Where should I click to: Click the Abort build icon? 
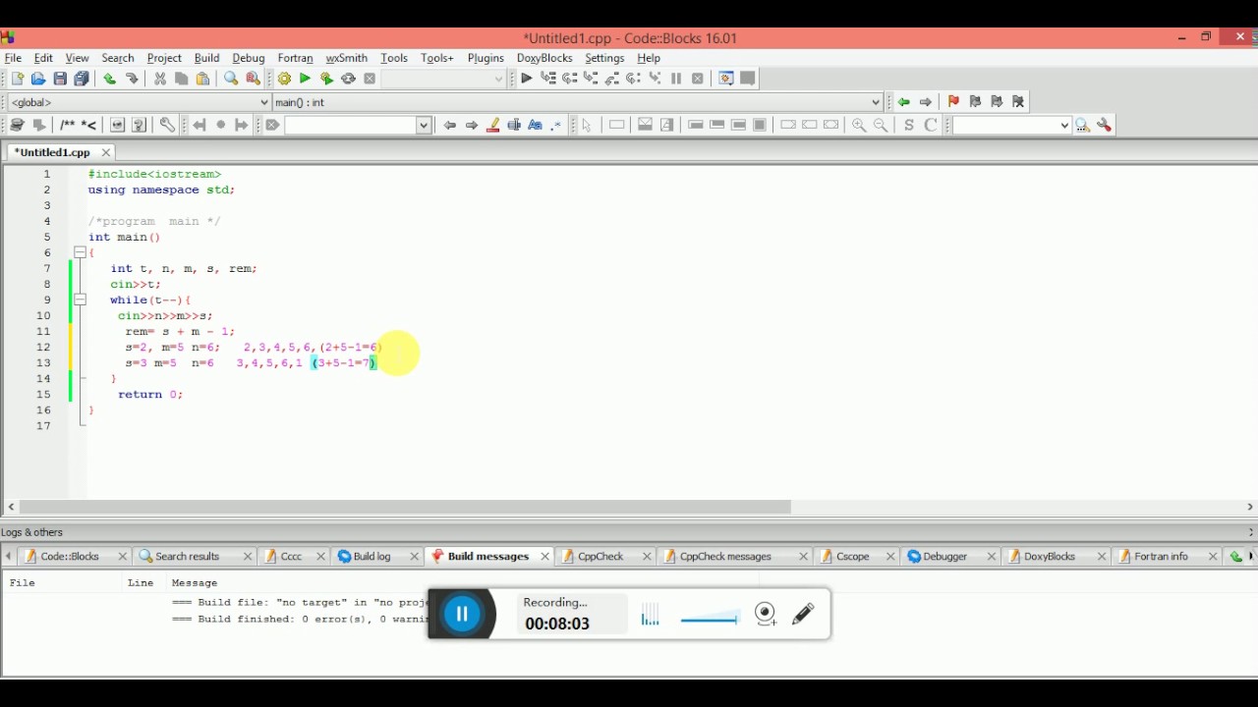pos(370,79)
